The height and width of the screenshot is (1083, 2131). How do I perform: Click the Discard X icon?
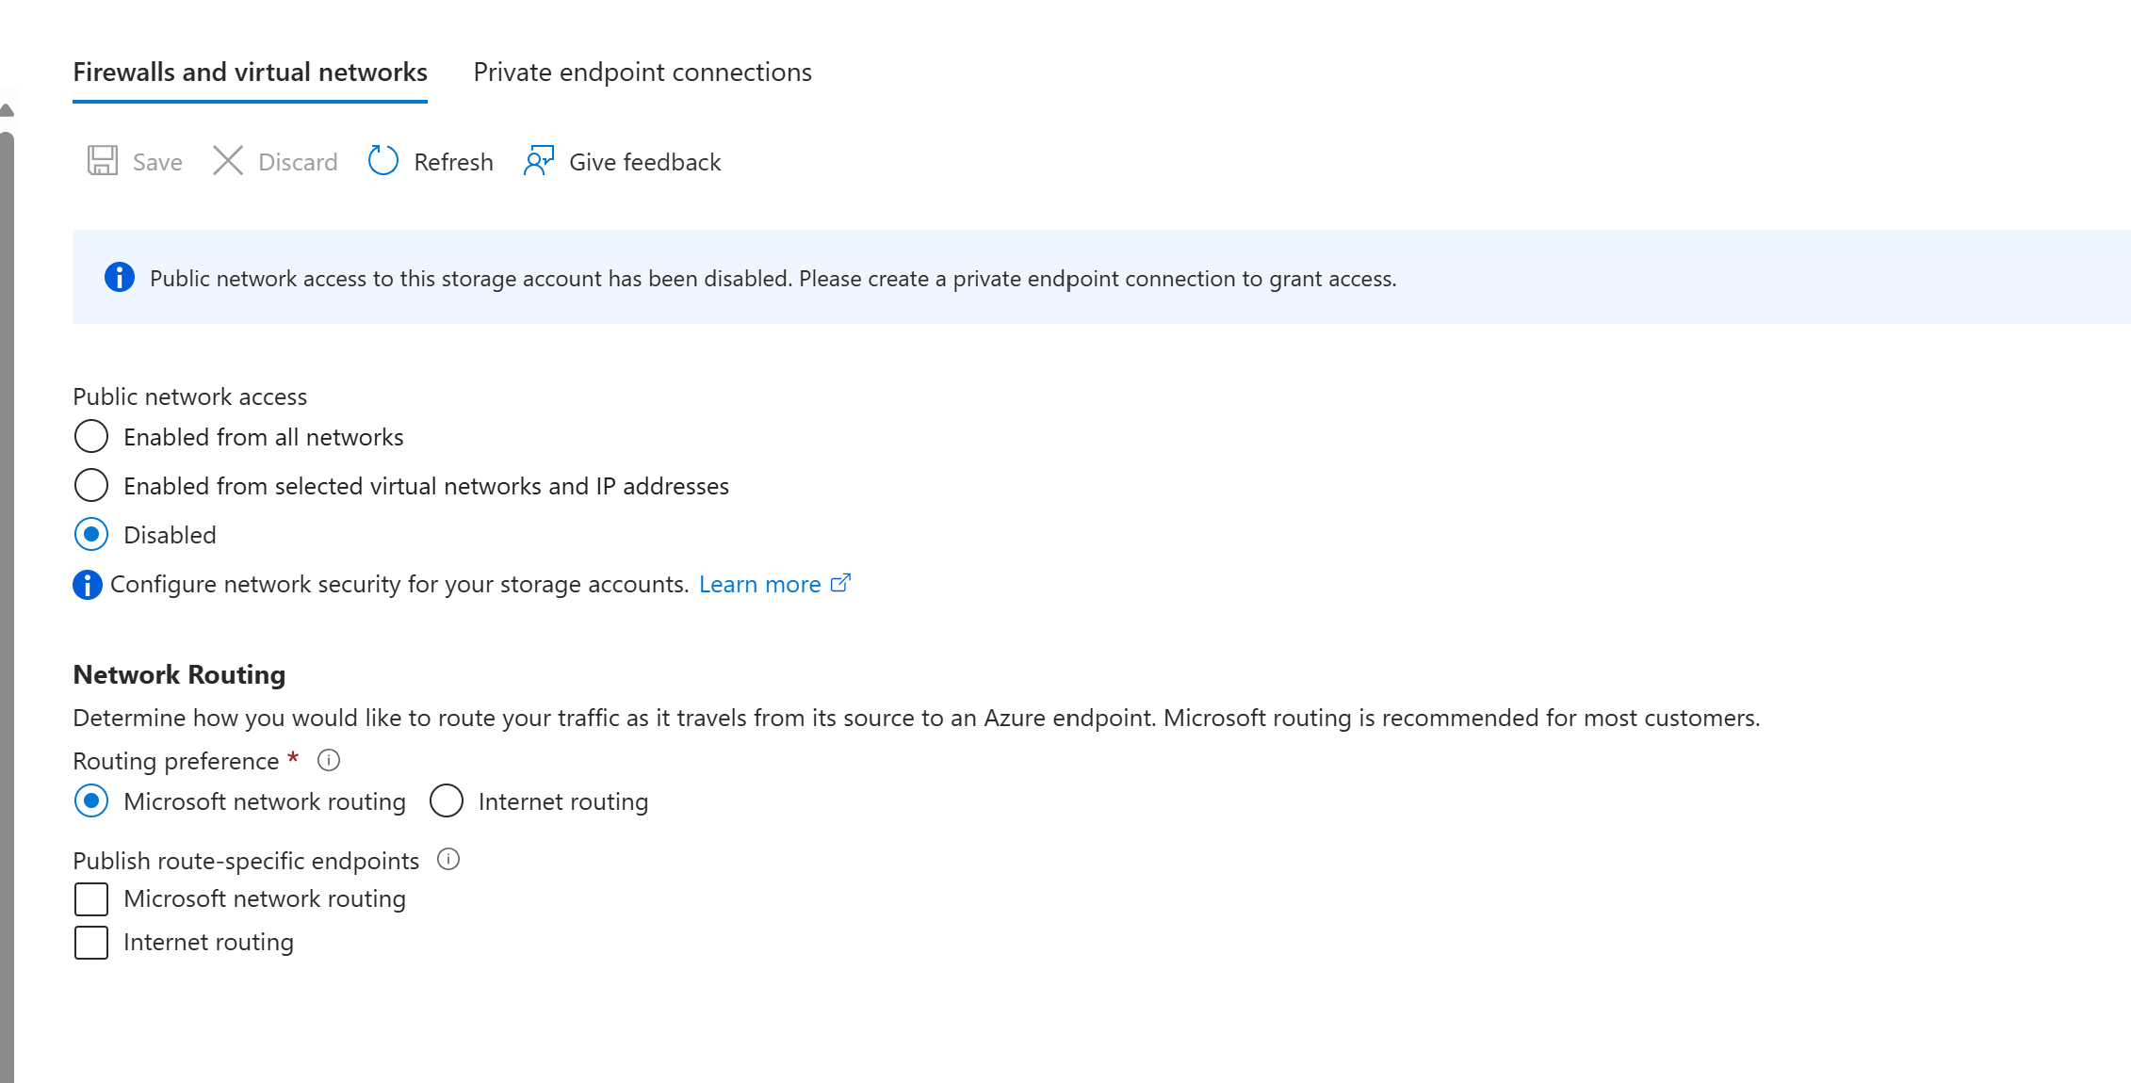228,161
